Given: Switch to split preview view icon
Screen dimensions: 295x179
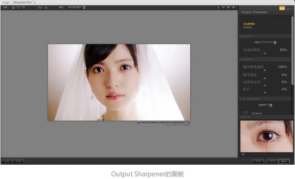Looking at the screenshot, I should [18, 7].
